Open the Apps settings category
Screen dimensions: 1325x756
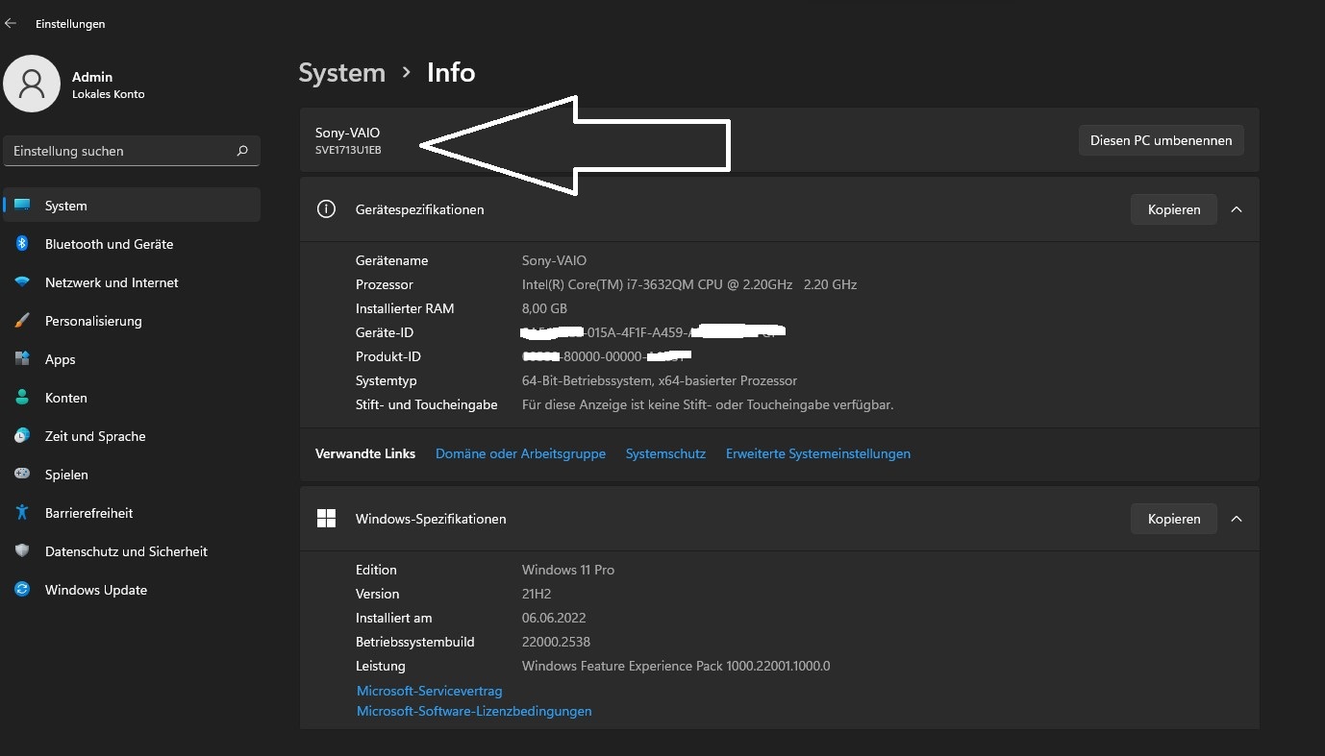(x=60, y=359)
